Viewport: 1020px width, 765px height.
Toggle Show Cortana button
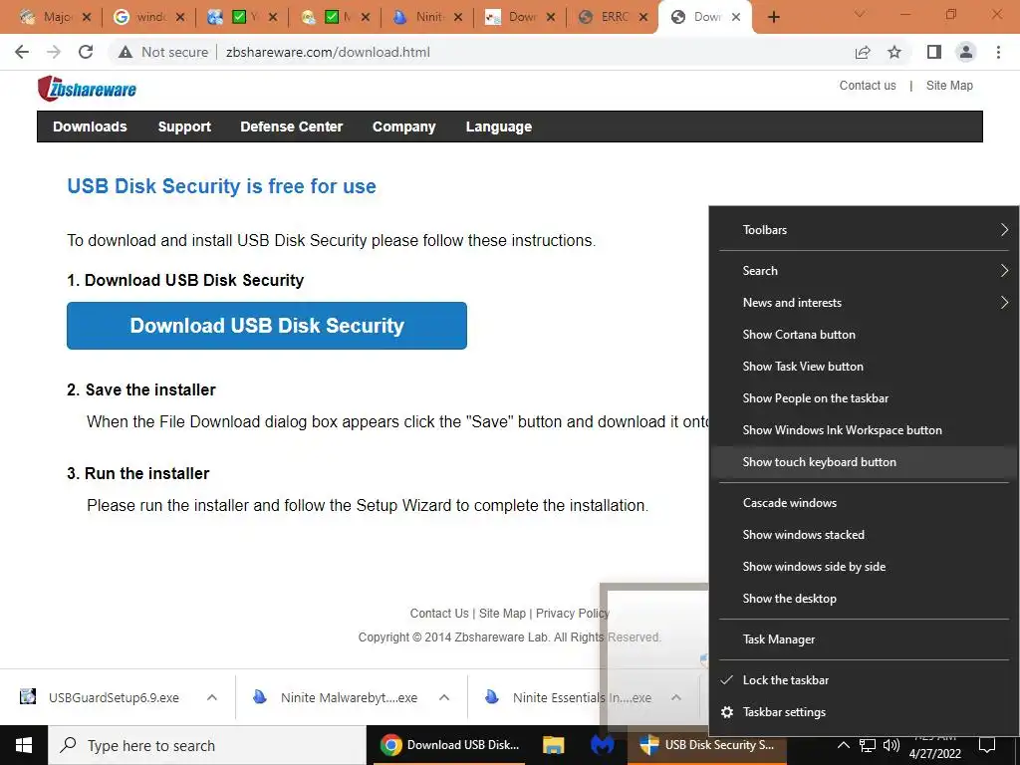(864, 335)
